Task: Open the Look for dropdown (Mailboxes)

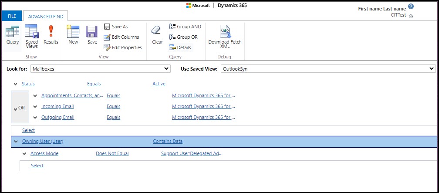Action: click(x=101, y=69)
